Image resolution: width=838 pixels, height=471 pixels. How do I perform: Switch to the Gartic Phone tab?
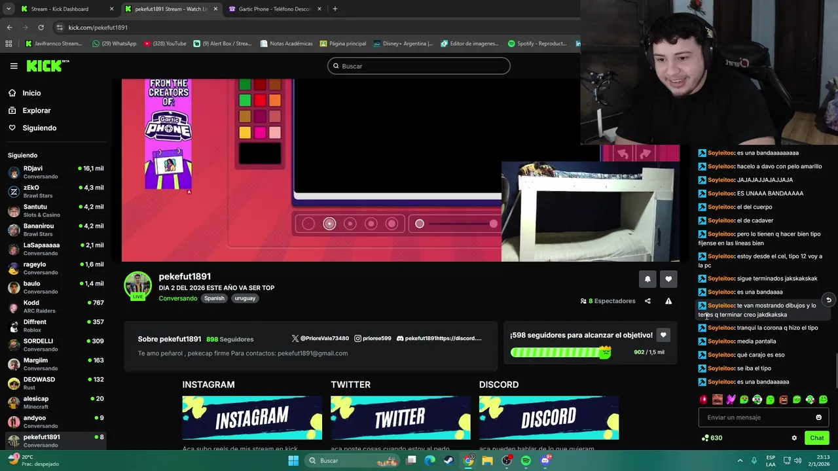(275, 9)
